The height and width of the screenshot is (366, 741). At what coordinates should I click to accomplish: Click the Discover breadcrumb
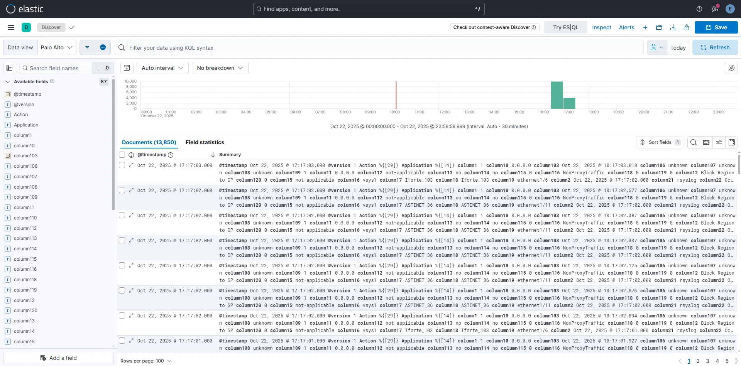[x=51, y=27]
